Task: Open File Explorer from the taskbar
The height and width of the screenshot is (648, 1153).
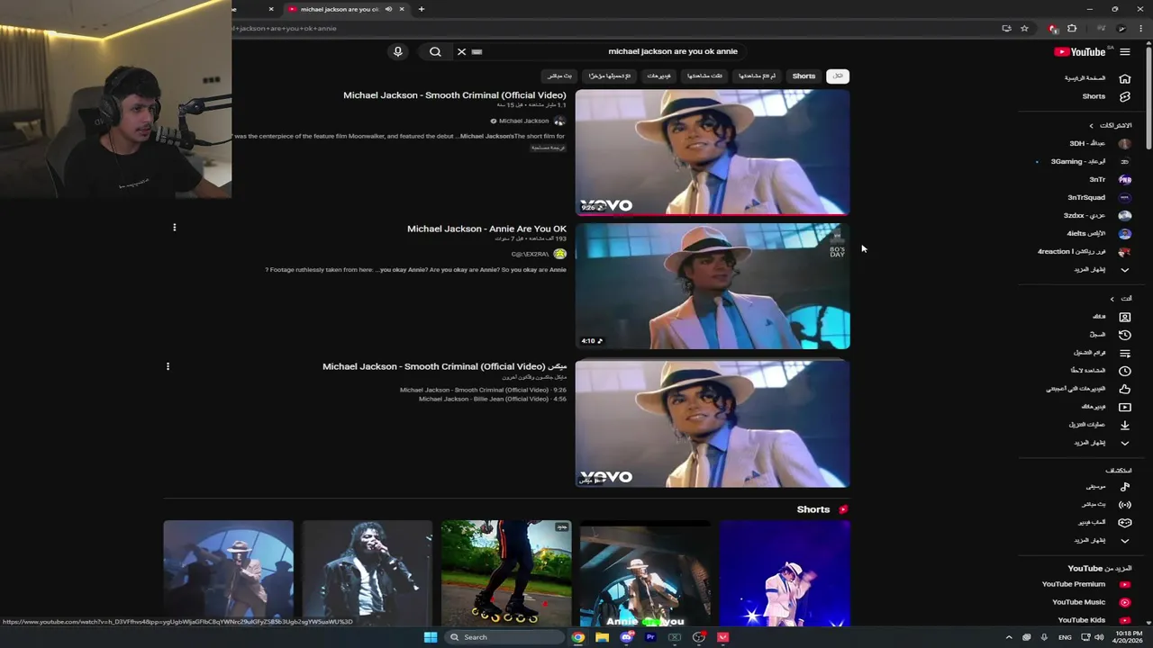Action: 602,637
